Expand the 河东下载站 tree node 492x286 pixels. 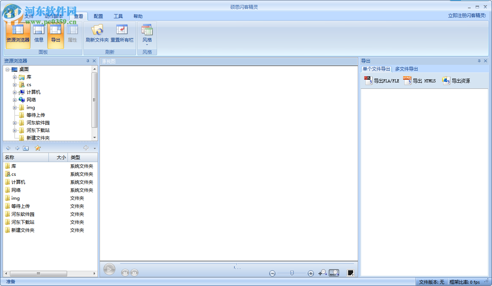15,130
